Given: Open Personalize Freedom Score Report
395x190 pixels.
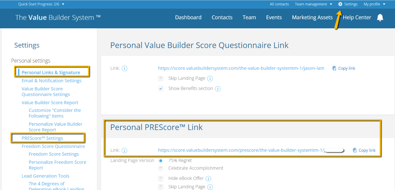Looking at the screenshot, I should point(57,165).
